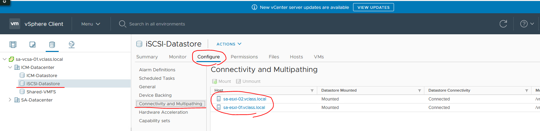
Task: Click the iSCSI-Datastore title datastore icon
Action: tap(139, 44)
